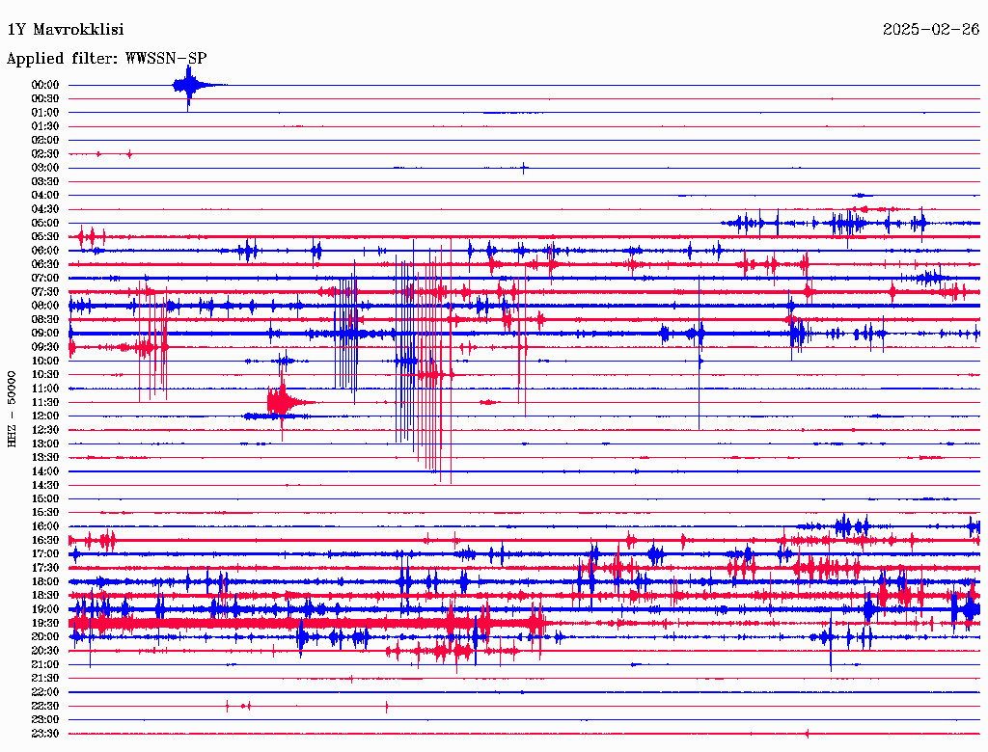
Task: Click the 05:30 time label
Action: 45,237
